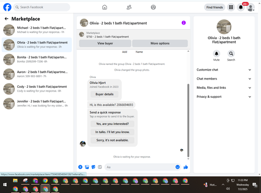Click the More options button

click(x=160, y=43)
